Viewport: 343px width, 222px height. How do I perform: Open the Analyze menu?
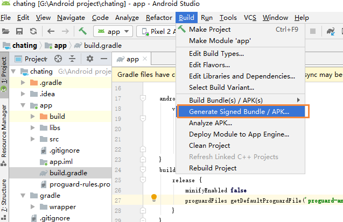point(127,17)
